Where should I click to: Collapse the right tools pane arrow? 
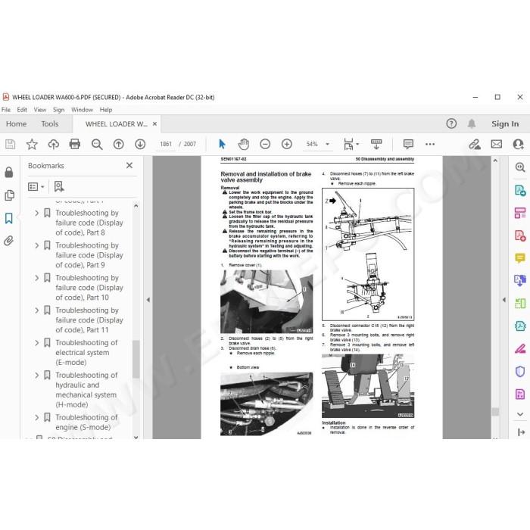click(504, 300)
